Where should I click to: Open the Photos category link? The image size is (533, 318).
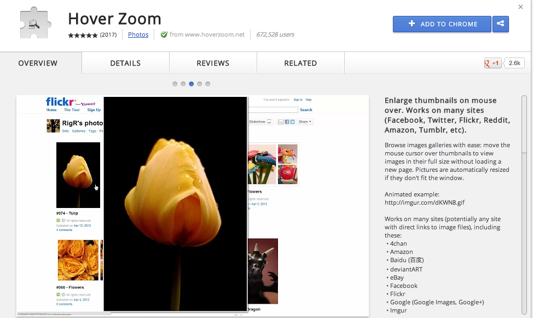coord(138,34)
